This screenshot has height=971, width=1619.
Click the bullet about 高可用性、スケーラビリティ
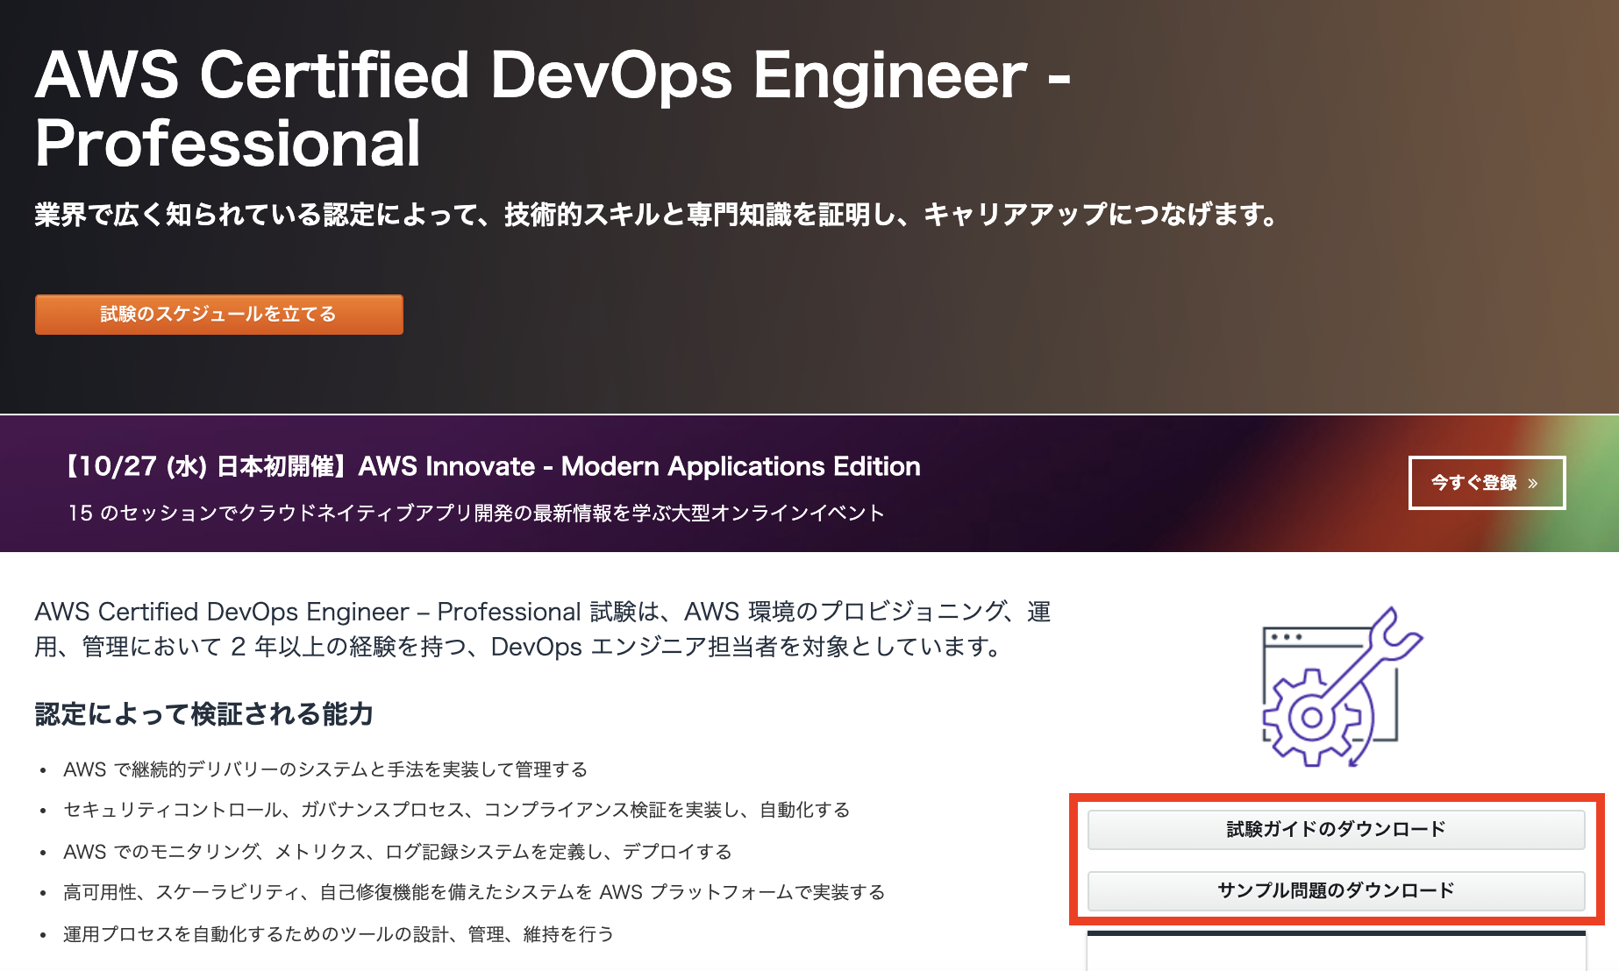(474, 892)
